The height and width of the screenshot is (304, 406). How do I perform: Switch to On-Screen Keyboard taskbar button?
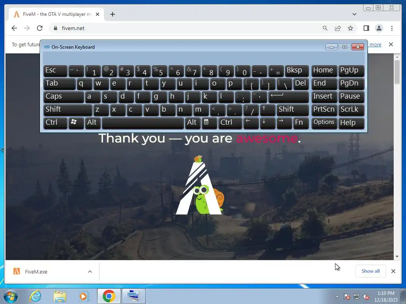134,296
